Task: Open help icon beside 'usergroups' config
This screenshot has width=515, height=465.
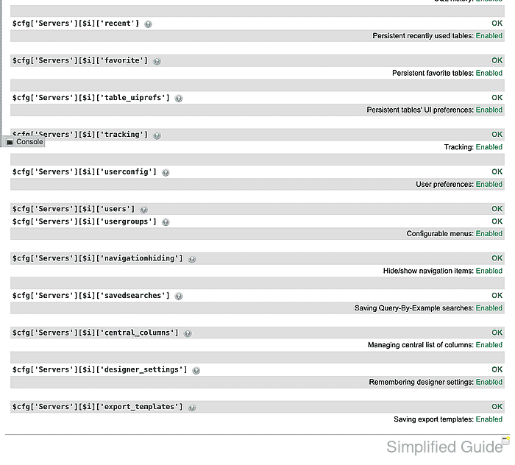Action: click(x=166, y=222)
